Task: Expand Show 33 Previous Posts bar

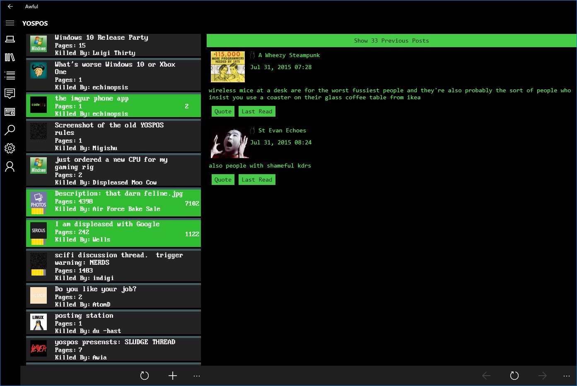Action: [391, 41]
